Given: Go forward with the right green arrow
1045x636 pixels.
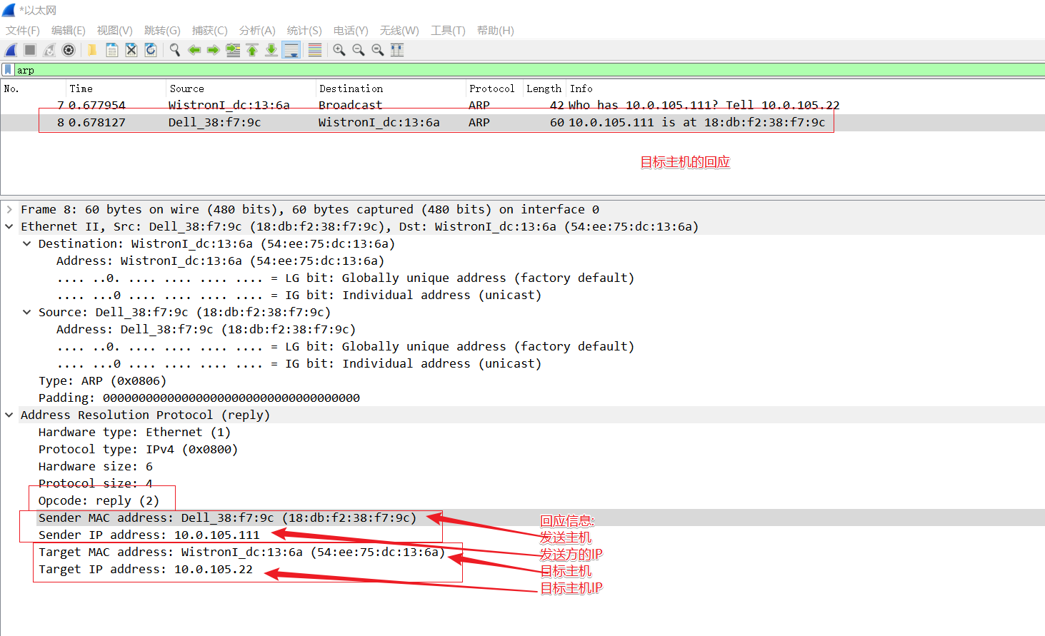Looking at the screenshot, I should click(214, 50).
